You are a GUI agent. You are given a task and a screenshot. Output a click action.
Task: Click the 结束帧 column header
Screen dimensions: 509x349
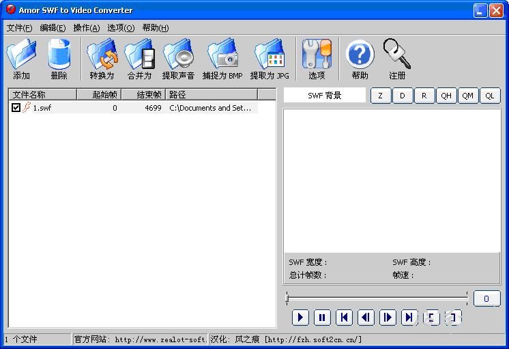pyautogui.click(x=143, y=94)
